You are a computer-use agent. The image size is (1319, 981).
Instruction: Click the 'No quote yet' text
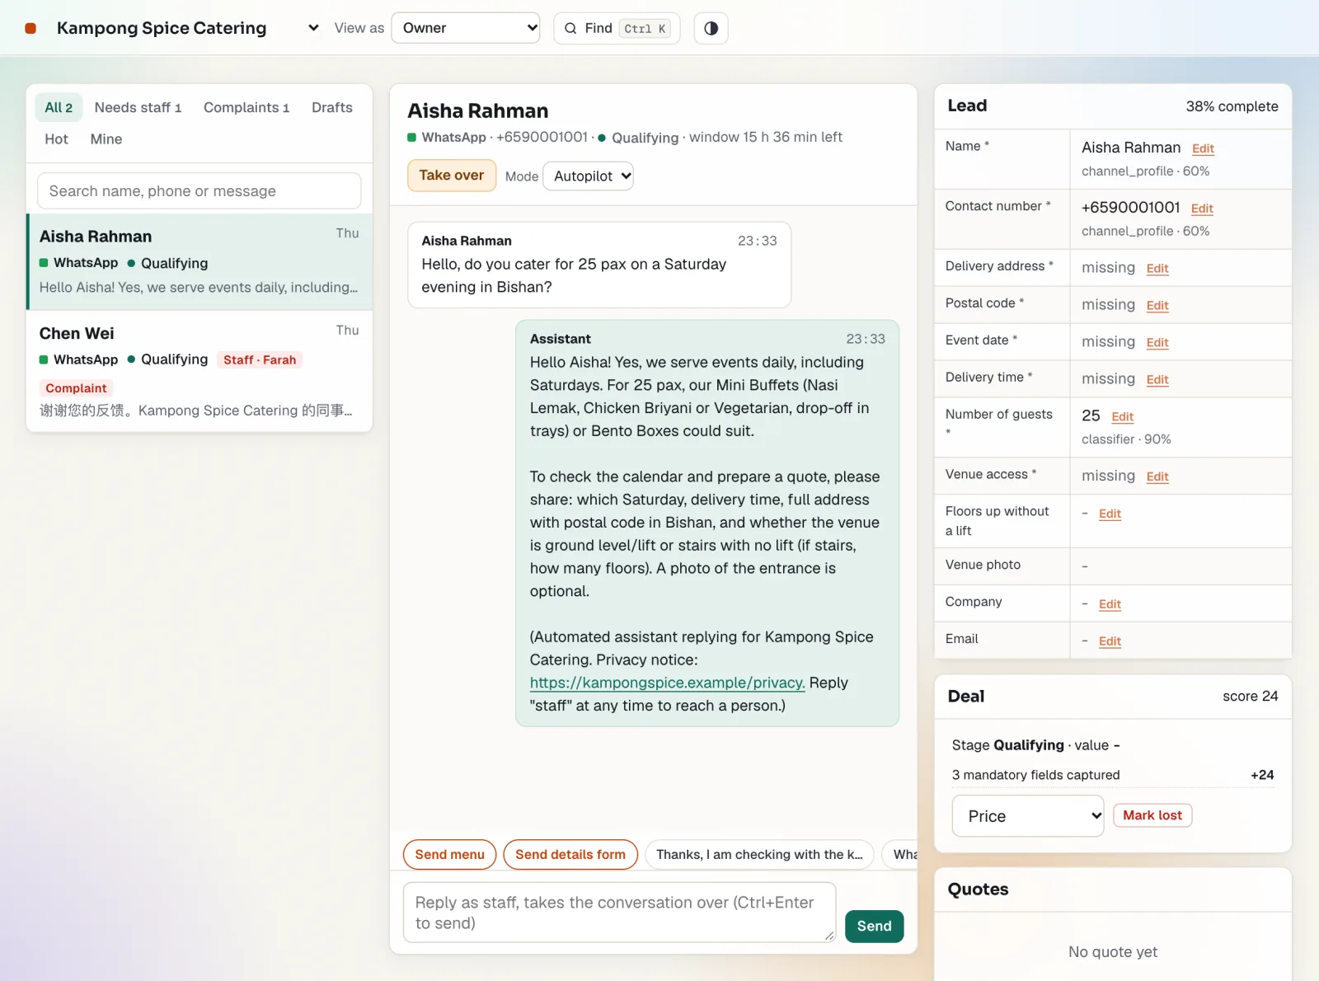(x=1113, y=952)
